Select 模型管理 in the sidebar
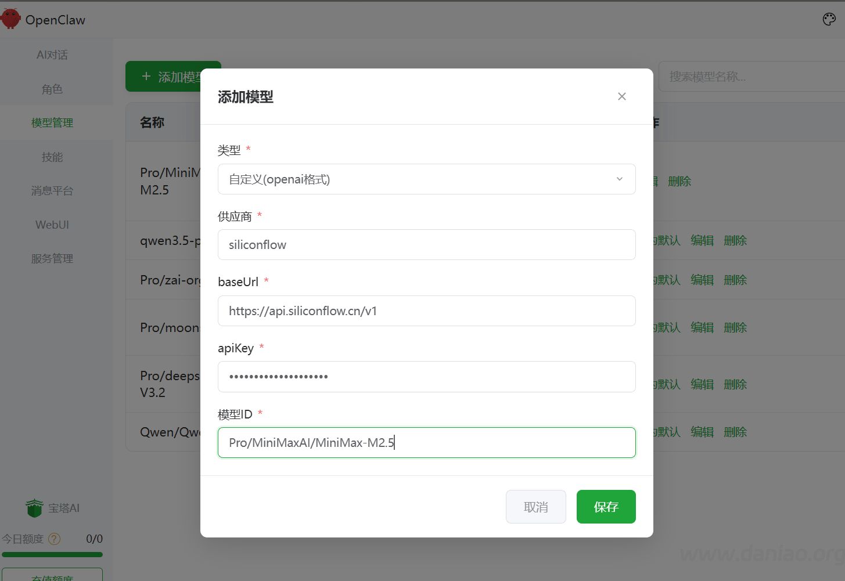The height and width of the screenshot is (581, 845). pyautogui.click(x=52, y=123)
